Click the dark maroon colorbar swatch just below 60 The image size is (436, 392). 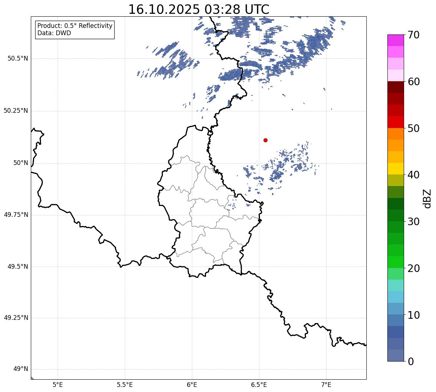point(395,87)
